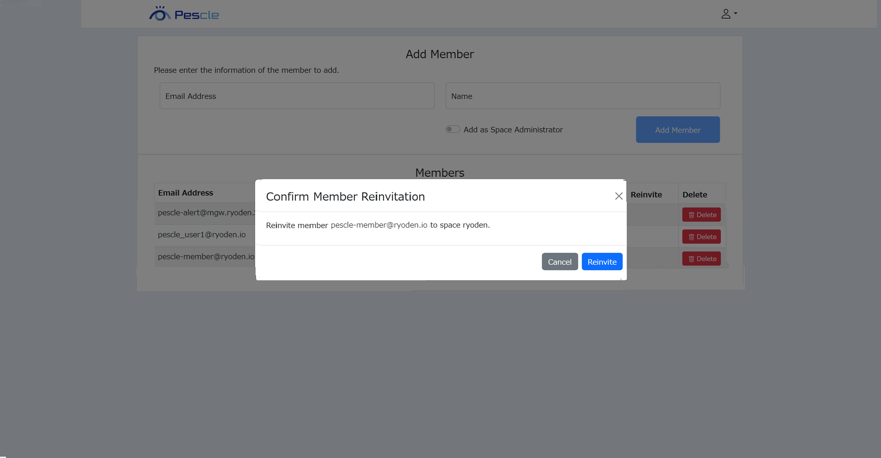Screen dimensions: 881x458
Task: Open the user account menu
Action: tap(728, 14)
